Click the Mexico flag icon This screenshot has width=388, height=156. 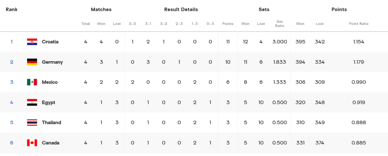tap(32, 82)
